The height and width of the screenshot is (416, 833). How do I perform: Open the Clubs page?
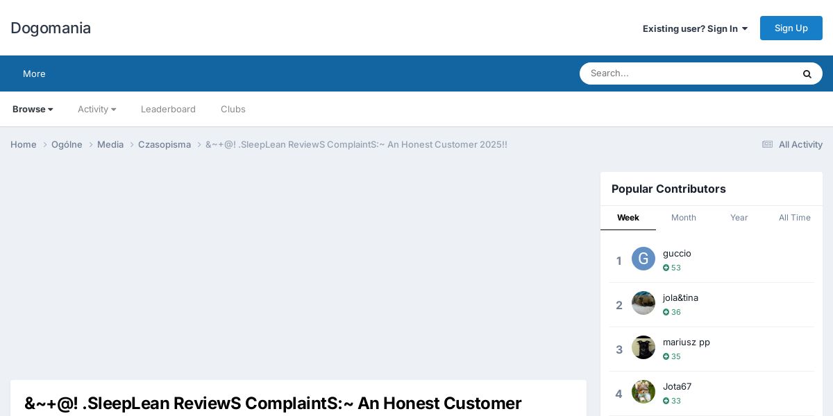pyautogui.click(x=233, y=109)
